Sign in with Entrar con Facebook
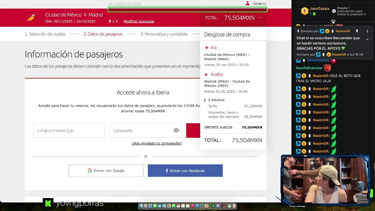 (x=185, y=171)
